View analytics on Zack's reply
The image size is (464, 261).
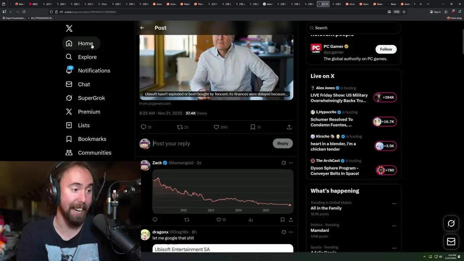250,220
